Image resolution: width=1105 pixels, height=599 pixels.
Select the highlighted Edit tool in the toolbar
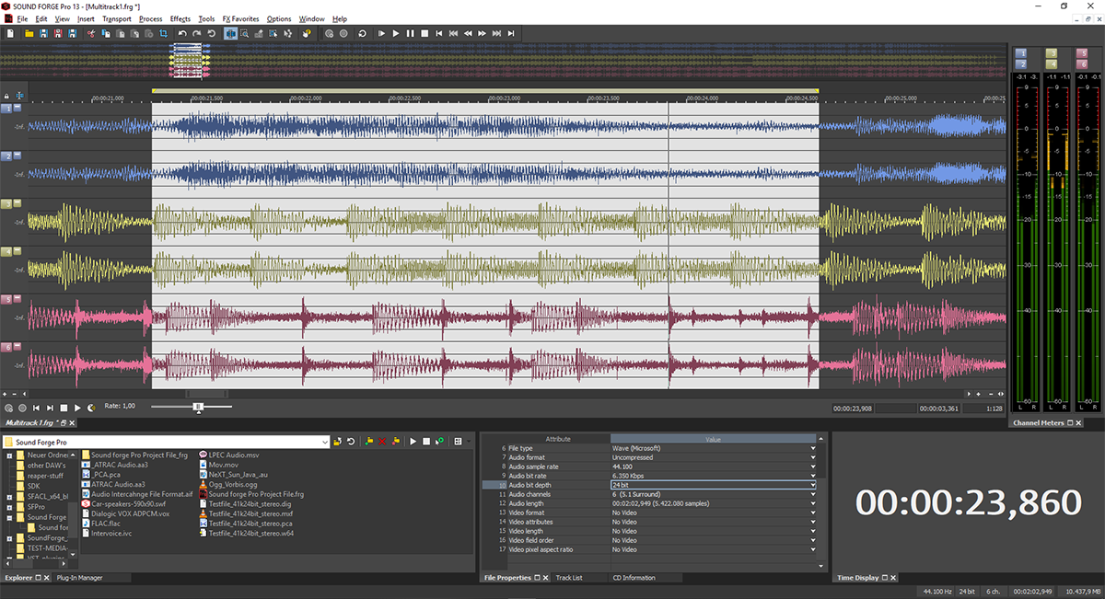coord(231,33)
